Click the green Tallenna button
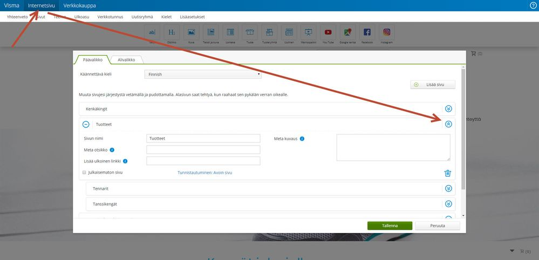The image size is (539, 260). click(390, 225)
